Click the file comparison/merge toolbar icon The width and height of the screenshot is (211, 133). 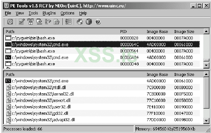30,22
